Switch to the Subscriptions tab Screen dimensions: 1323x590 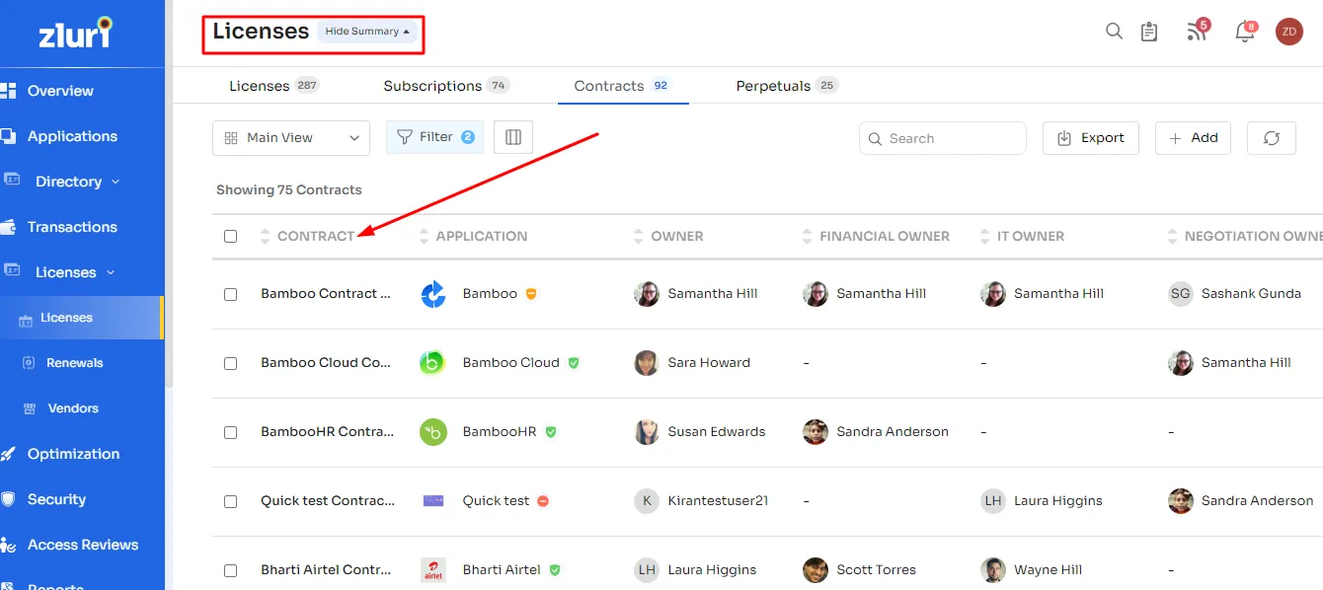point(446,86)
